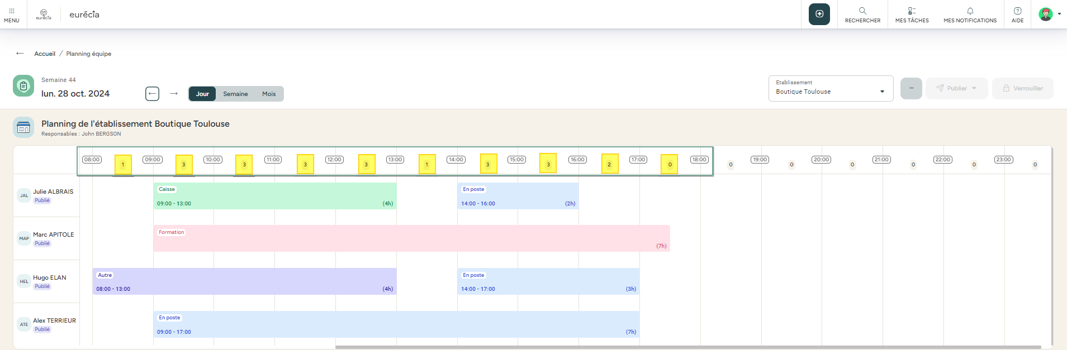Screen dimensions: 1067x350
Task: Click Alex TERRIEUR ATE avatar
Action: pyautogui.click(x=24, y=324)
